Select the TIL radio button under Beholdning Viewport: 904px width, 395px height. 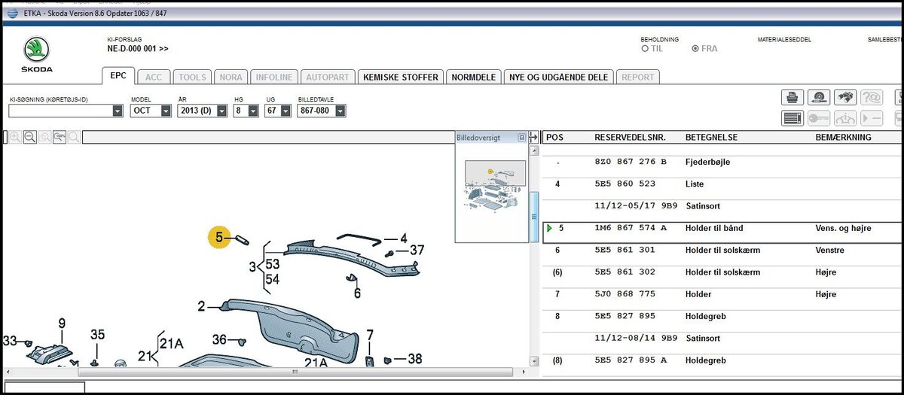(x=645, y=49)
